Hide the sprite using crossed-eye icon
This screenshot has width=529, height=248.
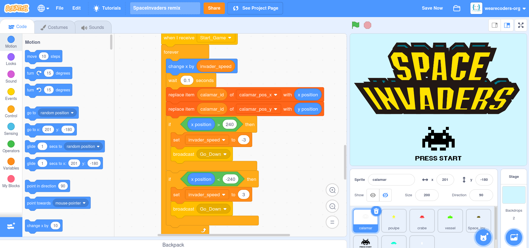click(x=385, y=195)
